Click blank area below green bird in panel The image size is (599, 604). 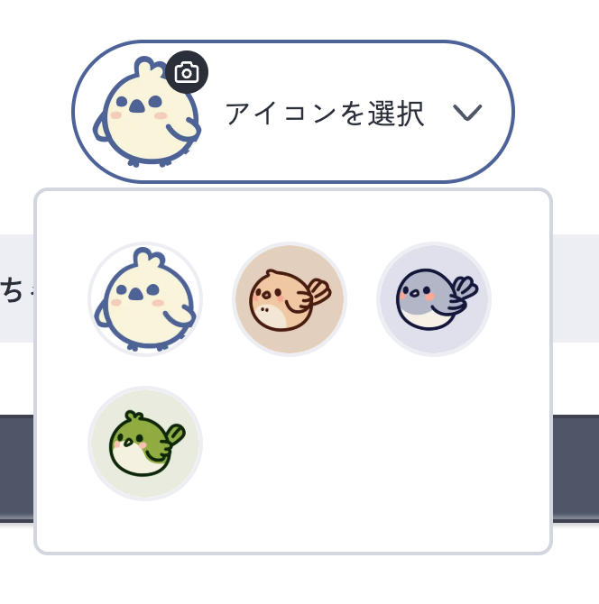click(x=145, y=527)
